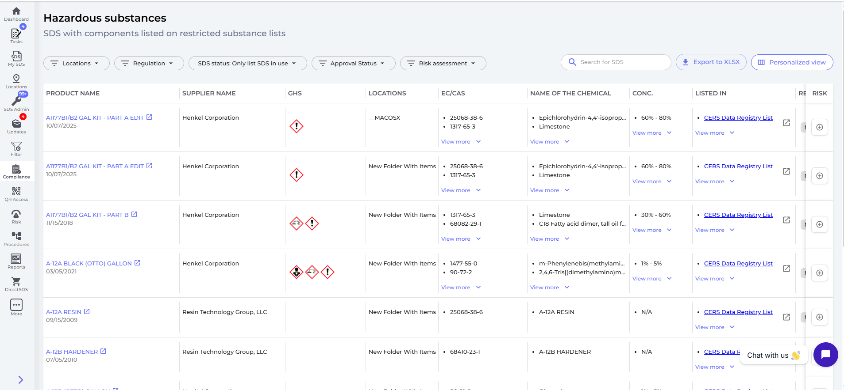Image resolution: width=844 pixels, height=390 pixels.
Task: Expand the Locations filter dropdown
Action: 76,63
